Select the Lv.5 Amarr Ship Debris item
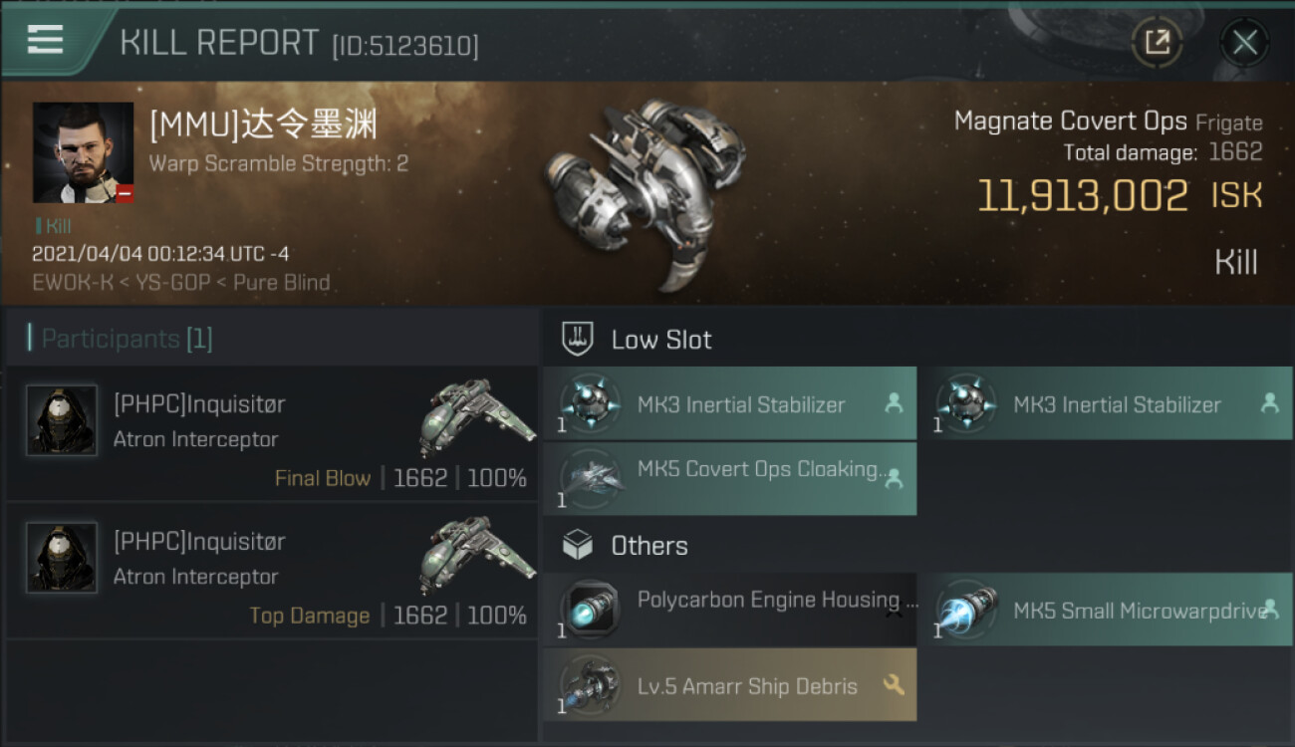Viewport: 1295px width, 747px height. [729, 685]
